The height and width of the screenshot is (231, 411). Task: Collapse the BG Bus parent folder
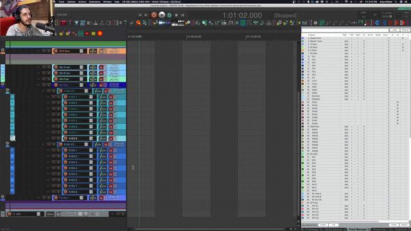3,84
